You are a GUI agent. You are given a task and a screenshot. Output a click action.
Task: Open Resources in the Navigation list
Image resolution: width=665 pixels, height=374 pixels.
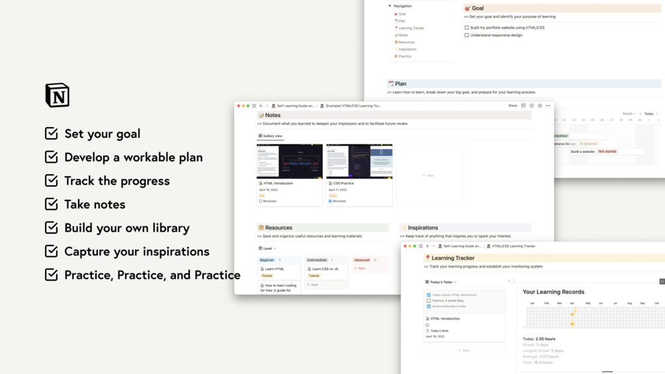(404, 42)
